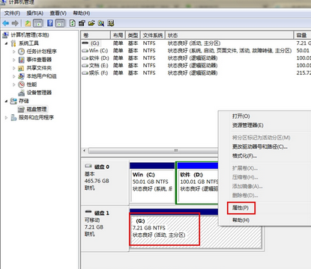Click the 计算机管理(本地) computer icon
Image resolution: width=311 pixels, height=269 pixels.
coord(5,35)
